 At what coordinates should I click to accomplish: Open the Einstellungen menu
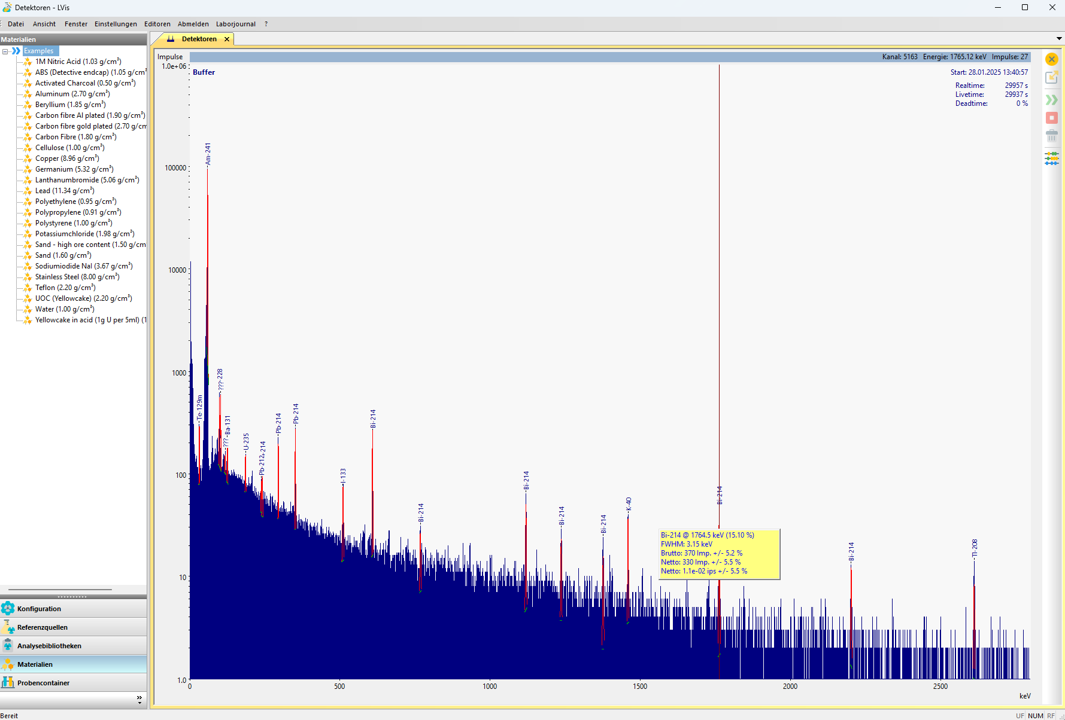116,24
